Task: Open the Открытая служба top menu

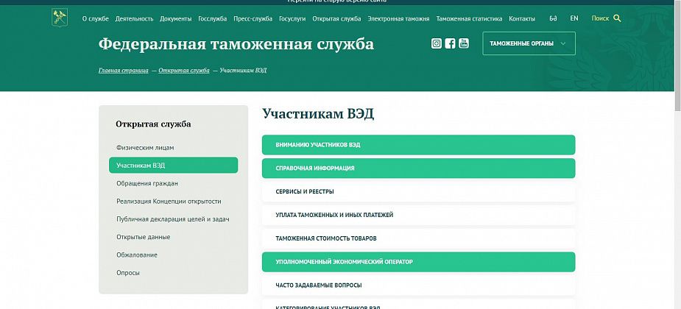Action: (x=336, y=18)
